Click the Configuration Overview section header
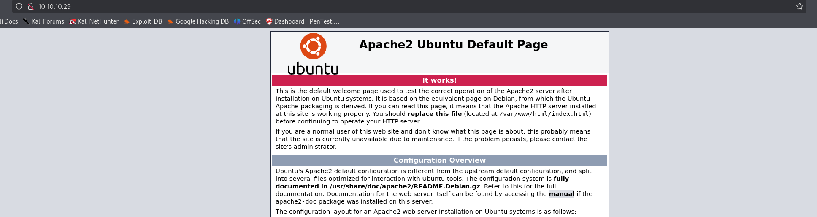This screenshot has height=217, width=817. tap(440, 160)
